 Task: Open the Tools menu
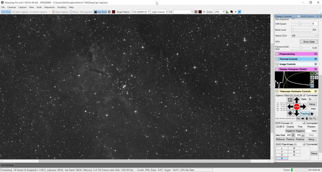39,7
